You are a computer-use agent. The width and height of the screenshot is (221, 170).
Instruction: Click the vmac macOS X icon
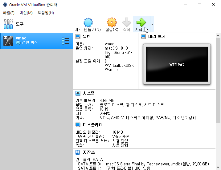(x=8, y=41)
